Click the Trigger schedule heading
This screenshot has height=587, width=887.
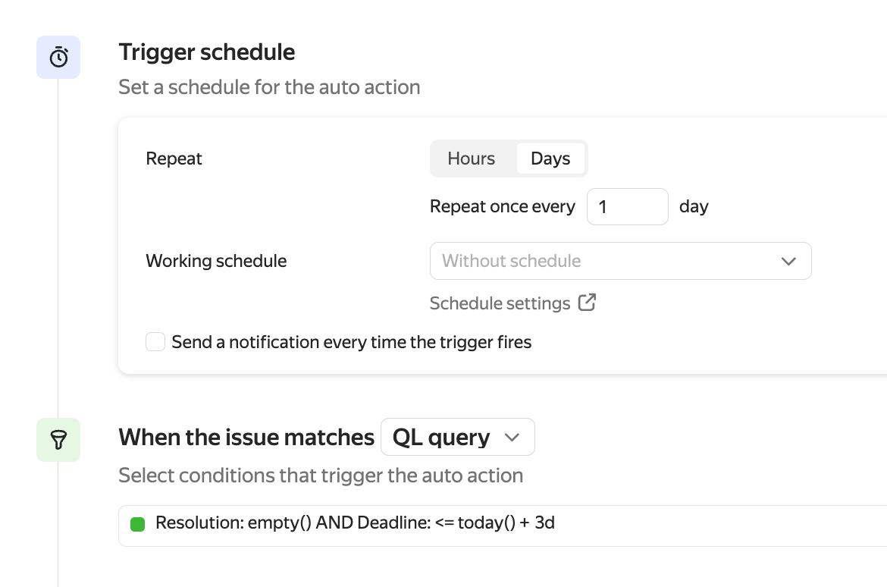point(207,52)
